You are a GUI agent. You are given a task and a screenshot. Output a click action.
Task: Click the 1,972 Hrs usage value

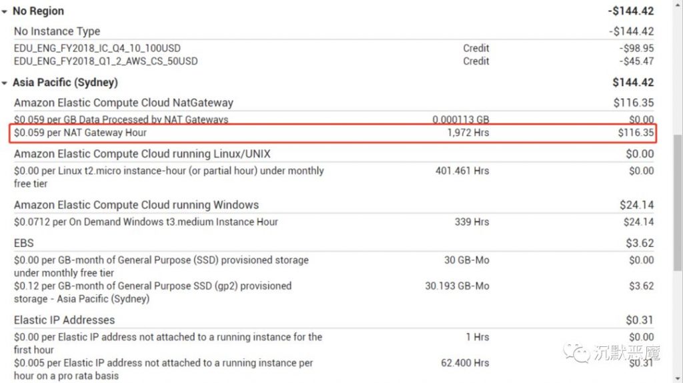coord(468,133)
